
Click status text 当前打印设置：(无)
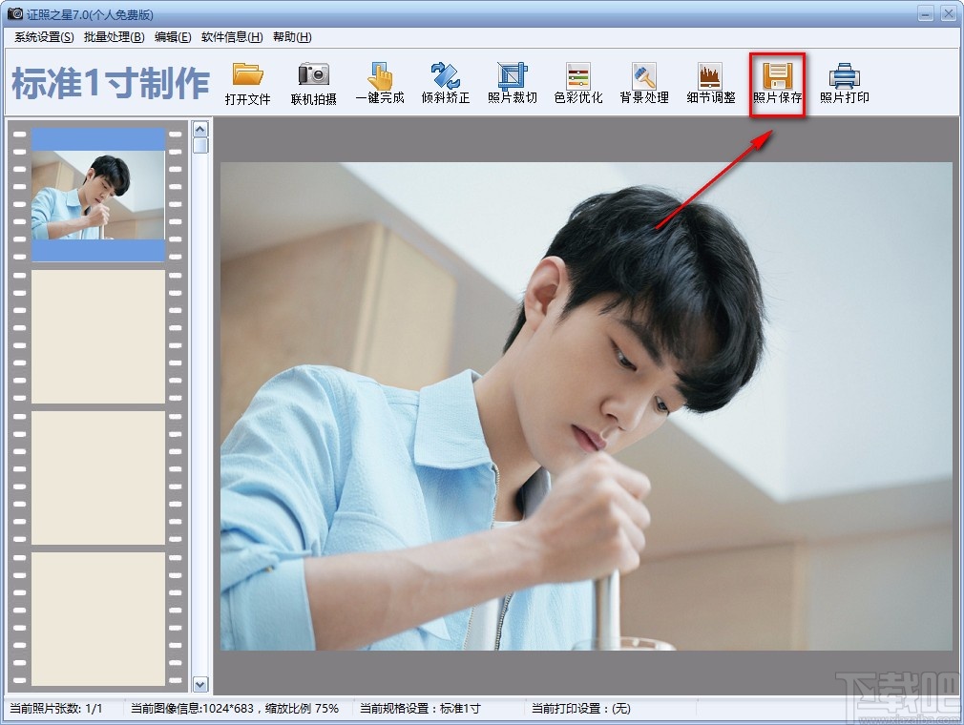tap(581, 709)
